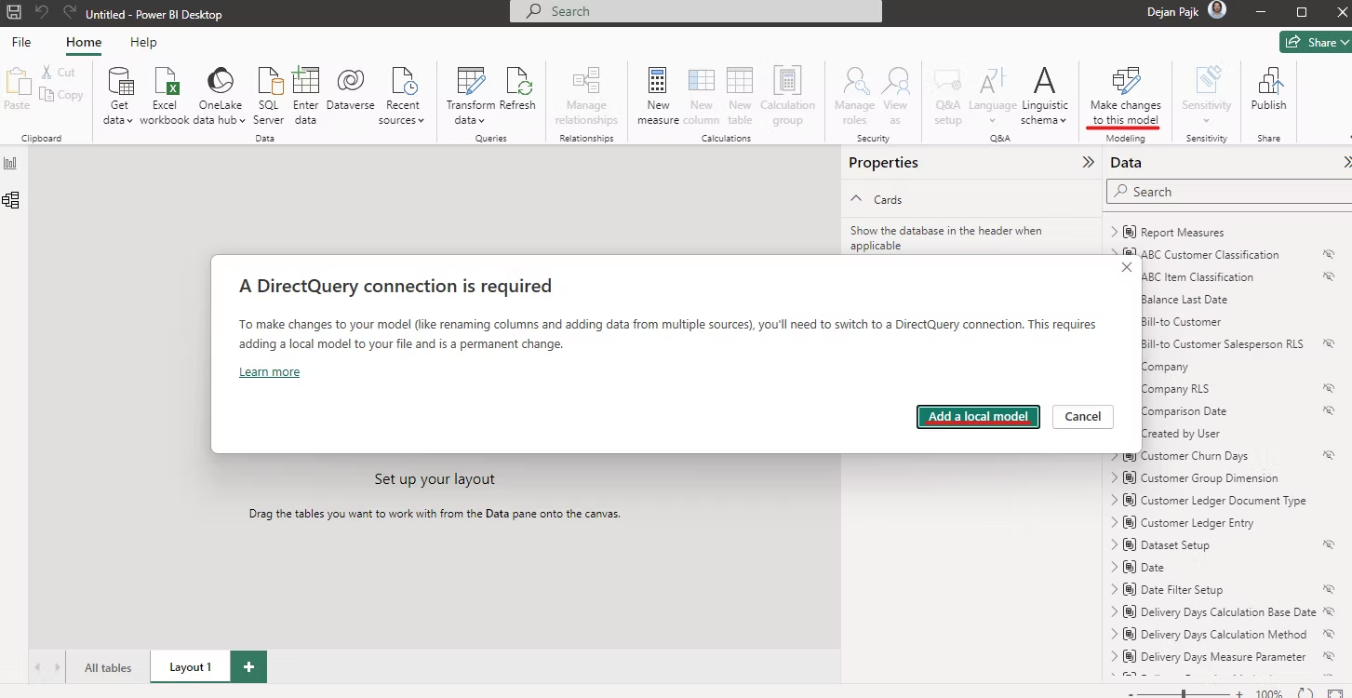The image size is (1352, 698).
Task: Open the Learn more link
Action: click(x=269, y=371)
